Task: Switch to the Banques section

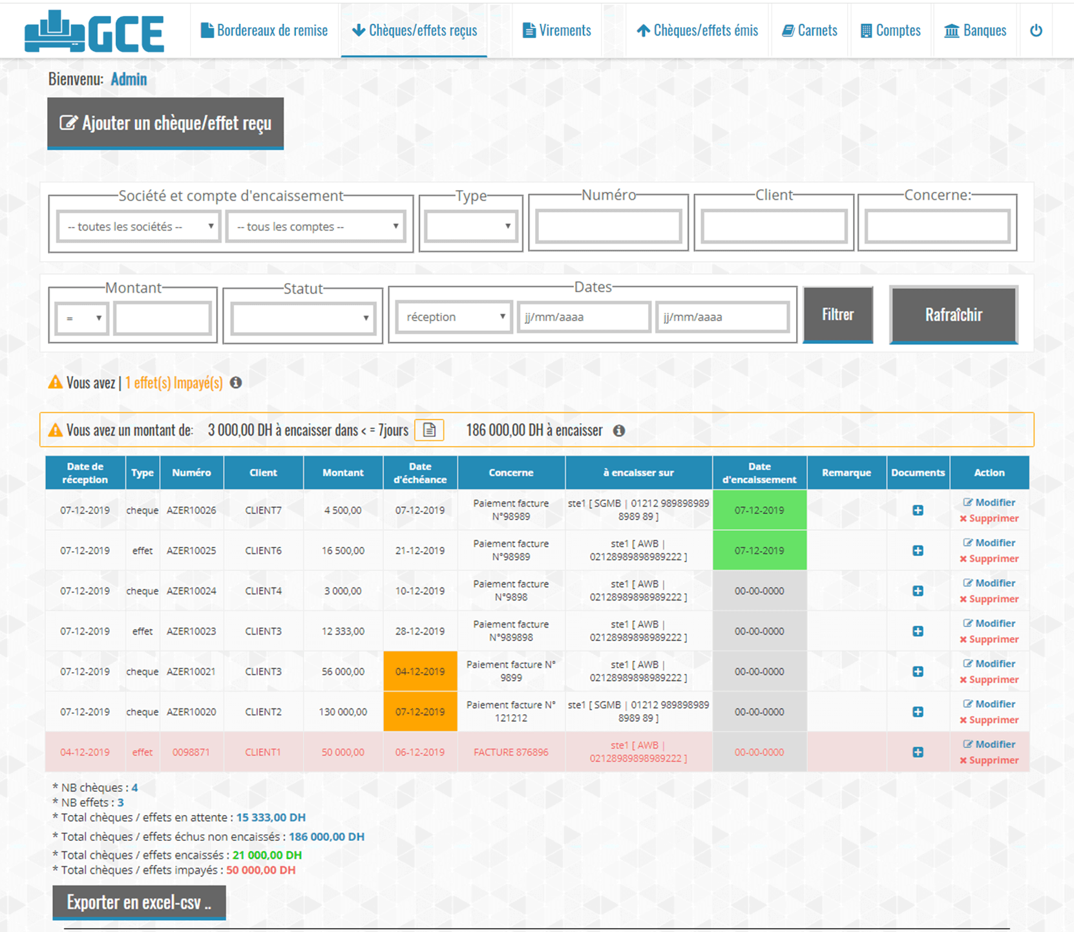Action: [x=975, y=30]
